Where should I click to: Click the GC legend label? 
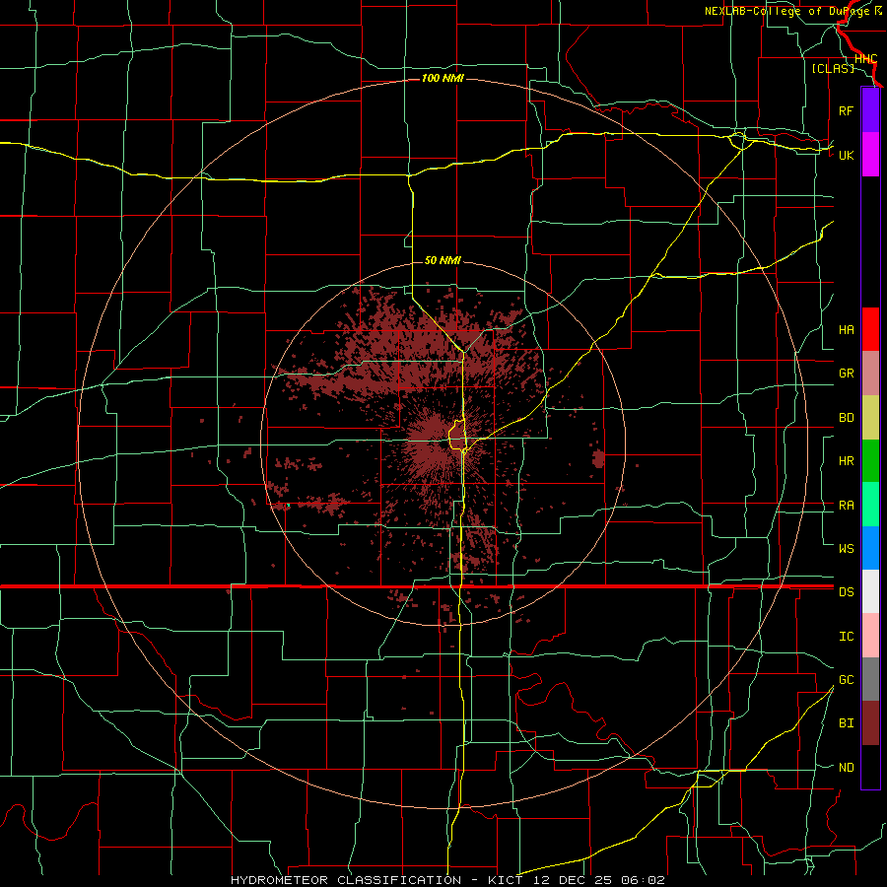[x=846, y=680]
